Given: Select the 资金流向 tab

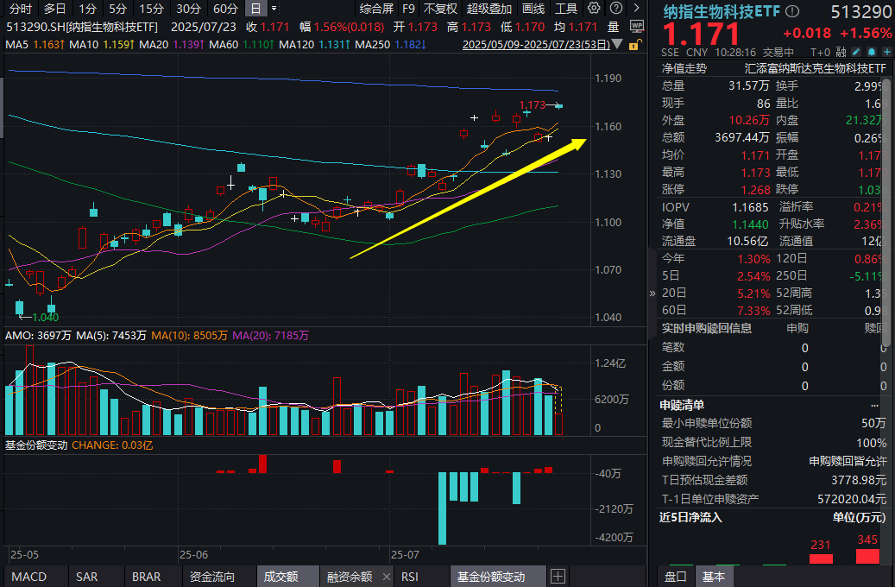Looking at the screenshot, I should coord(211,577).
